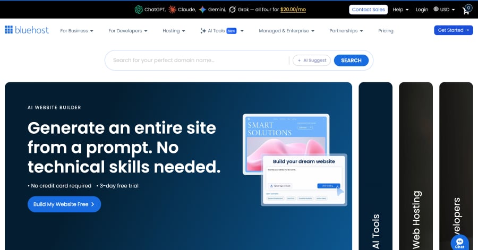Viewport: 478px width, 250px height.
Task: Select the AI Tools vertical tab
Action: (x=375, y=166)
